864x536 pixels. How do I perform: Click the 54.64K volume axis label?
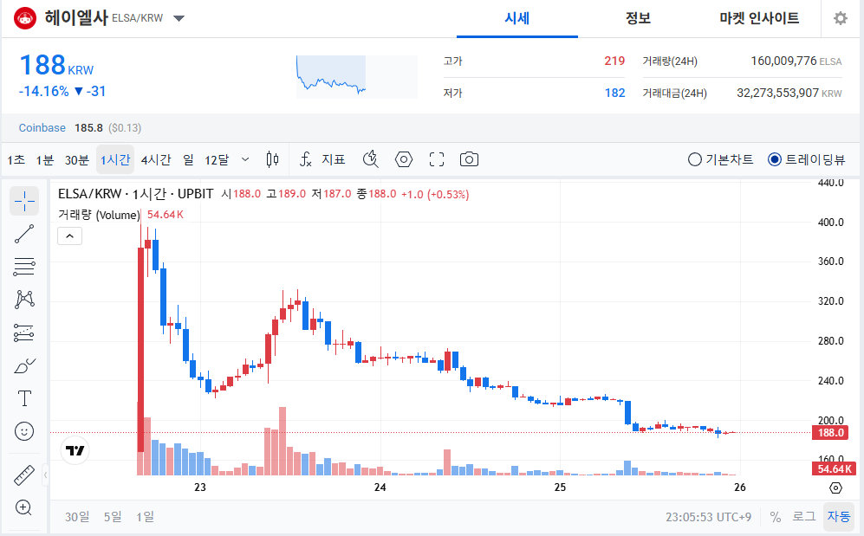pos(835,468)
